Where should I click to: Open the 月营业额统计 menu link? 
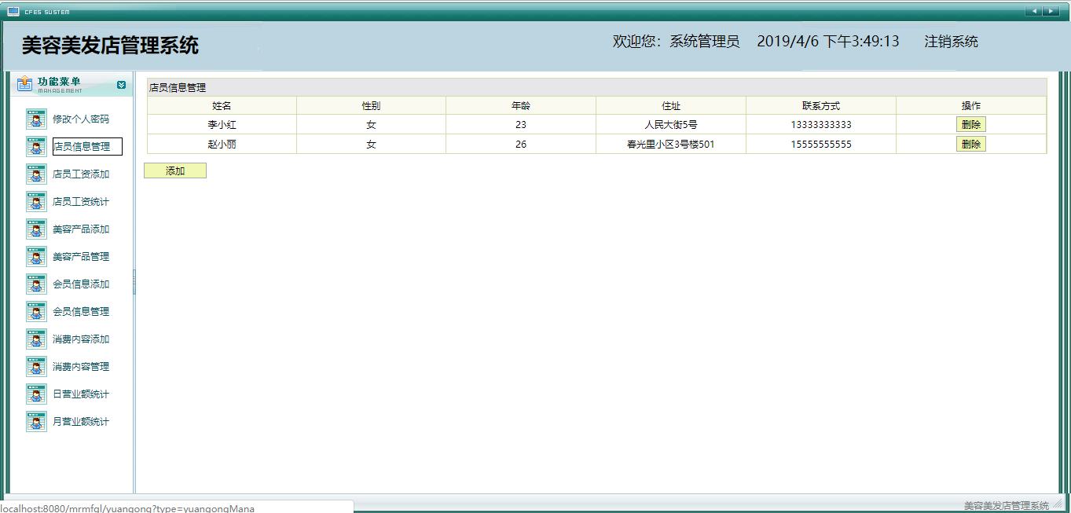click(x=81, y=422)
